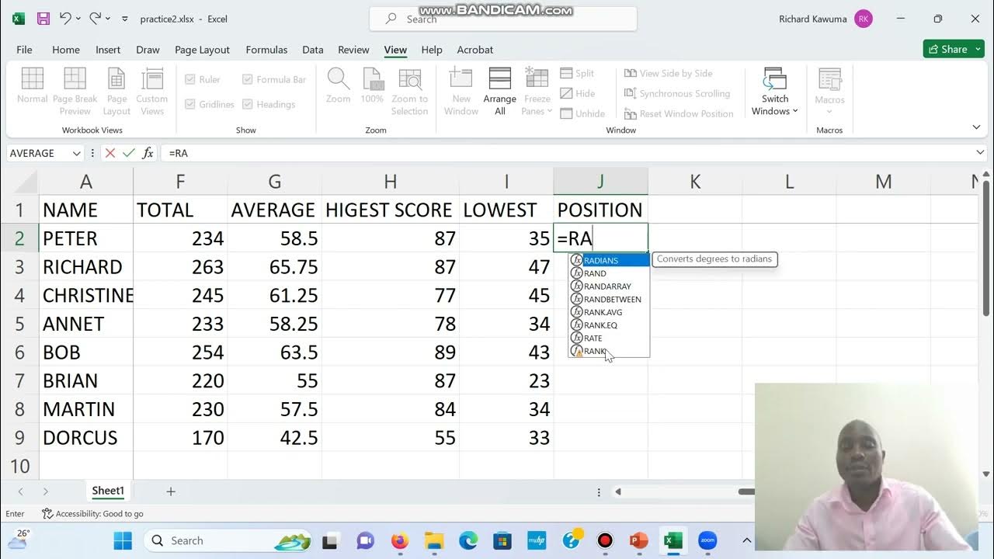Image resolution: width=994 pixels, height=559 pixels.
Task: Toggle the Gridlines checkbox
Action: (190, 104)
